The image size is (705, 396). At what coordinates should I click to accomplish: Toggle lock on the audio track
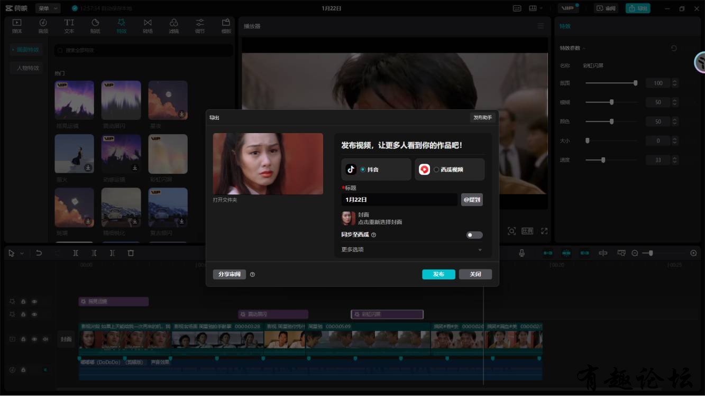(x=23, y=370)
